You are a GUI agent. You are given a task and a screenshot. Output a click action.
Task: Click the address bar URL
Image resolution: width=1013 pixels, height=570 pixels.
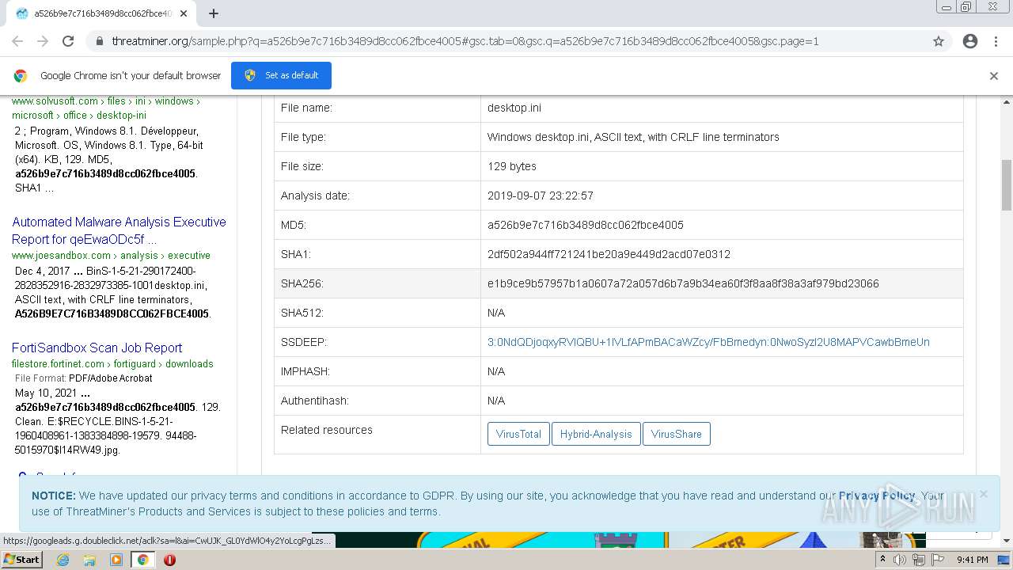(x=465, y=41)
